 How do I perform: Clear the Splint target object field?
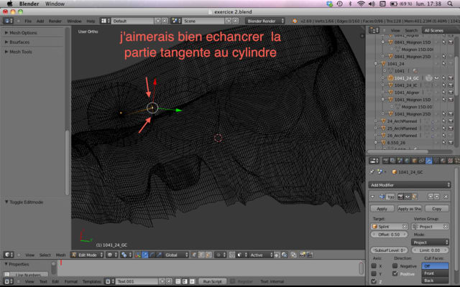(406, 226)
